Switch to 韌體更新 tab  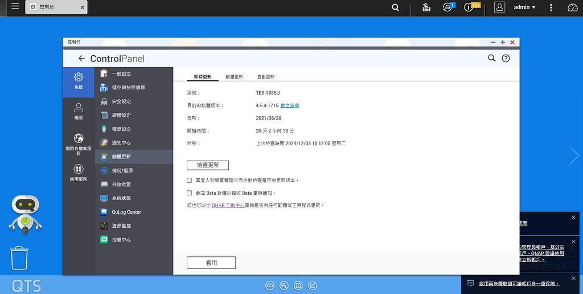[234, 77]
